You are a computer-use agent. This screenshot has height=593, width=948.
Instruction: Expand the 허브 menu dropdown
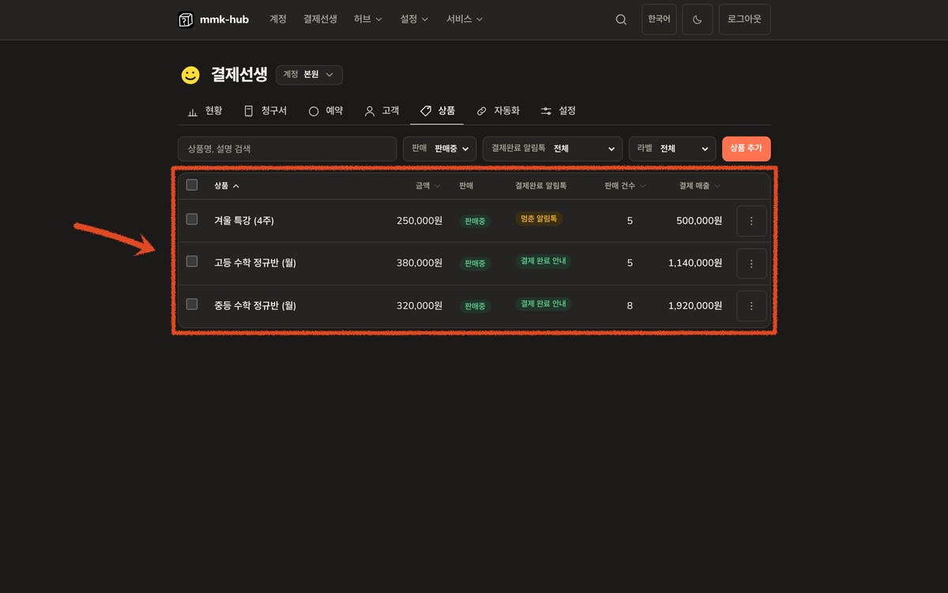368,19
